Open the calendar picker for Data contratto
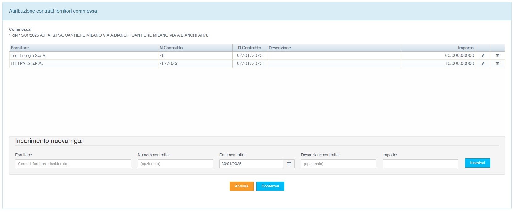Image resolution: width=514 pixels, height=213 pixels. [289, 164]
